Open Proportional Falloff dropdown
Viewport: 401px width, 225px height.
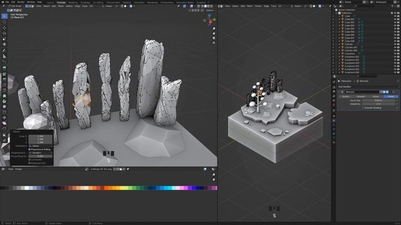tap(41, 152)
